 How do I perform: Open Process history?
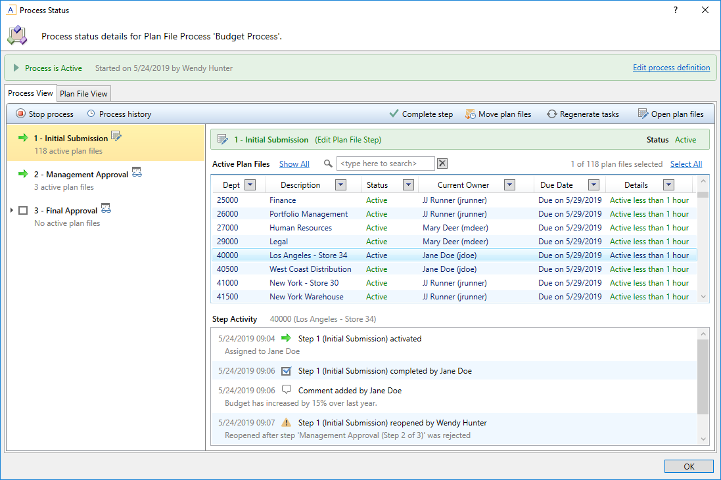119,114
